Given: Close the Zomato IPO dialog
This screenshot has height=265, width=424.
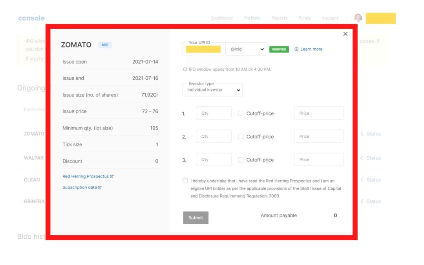Looking at the screenshot, I should pyautogui.click(x=345, y=34).
